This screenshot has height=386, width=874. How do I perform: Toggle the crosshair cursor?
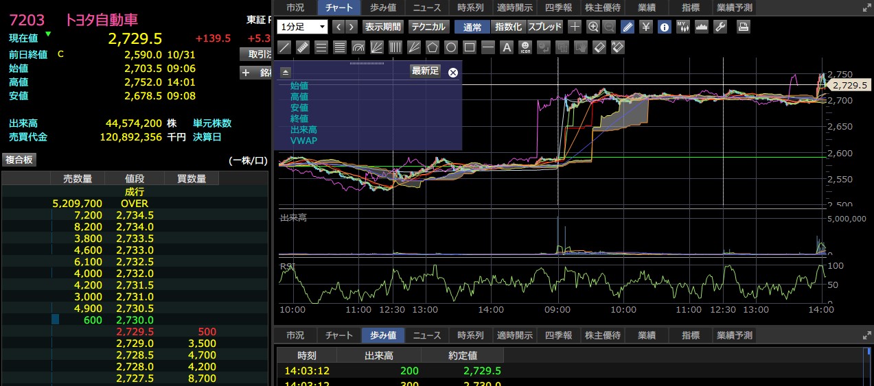[x=575, y=27]
